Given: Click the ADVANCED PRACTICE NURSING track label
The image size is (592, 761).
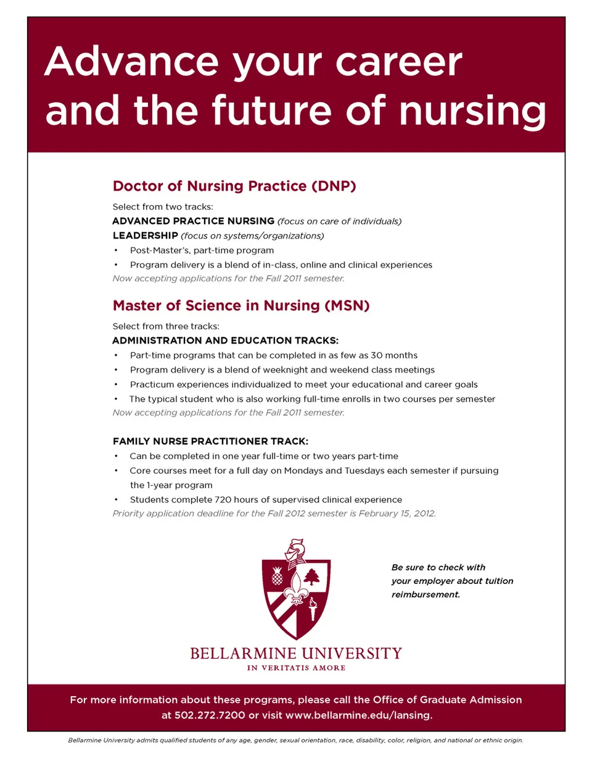Looking at the screenshot, I should 194,221.
